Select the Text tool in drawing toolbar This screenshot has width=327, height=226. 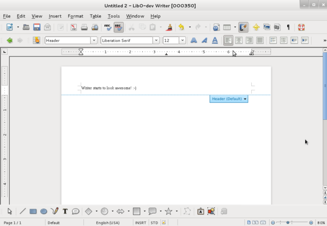tap(65, 211)
